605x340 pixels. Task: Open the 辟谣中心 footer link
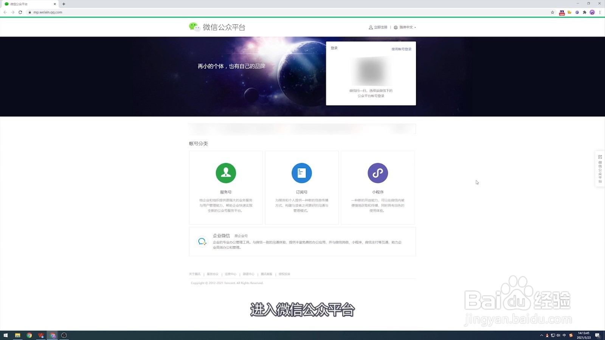[x=248, y=274]
